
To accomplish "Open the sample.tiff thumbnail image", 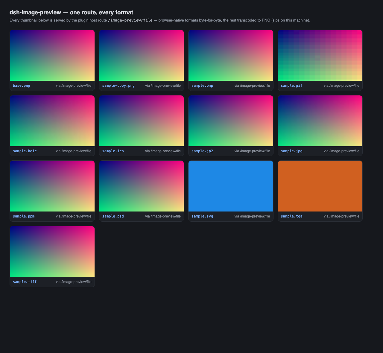I will (52, 252).
